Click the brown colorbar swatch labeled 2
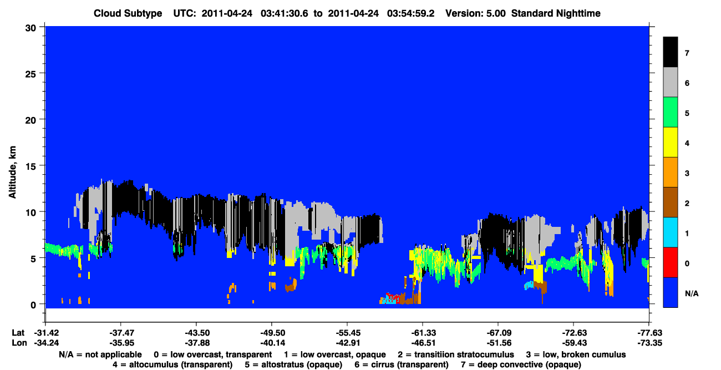 pos(670,202)
